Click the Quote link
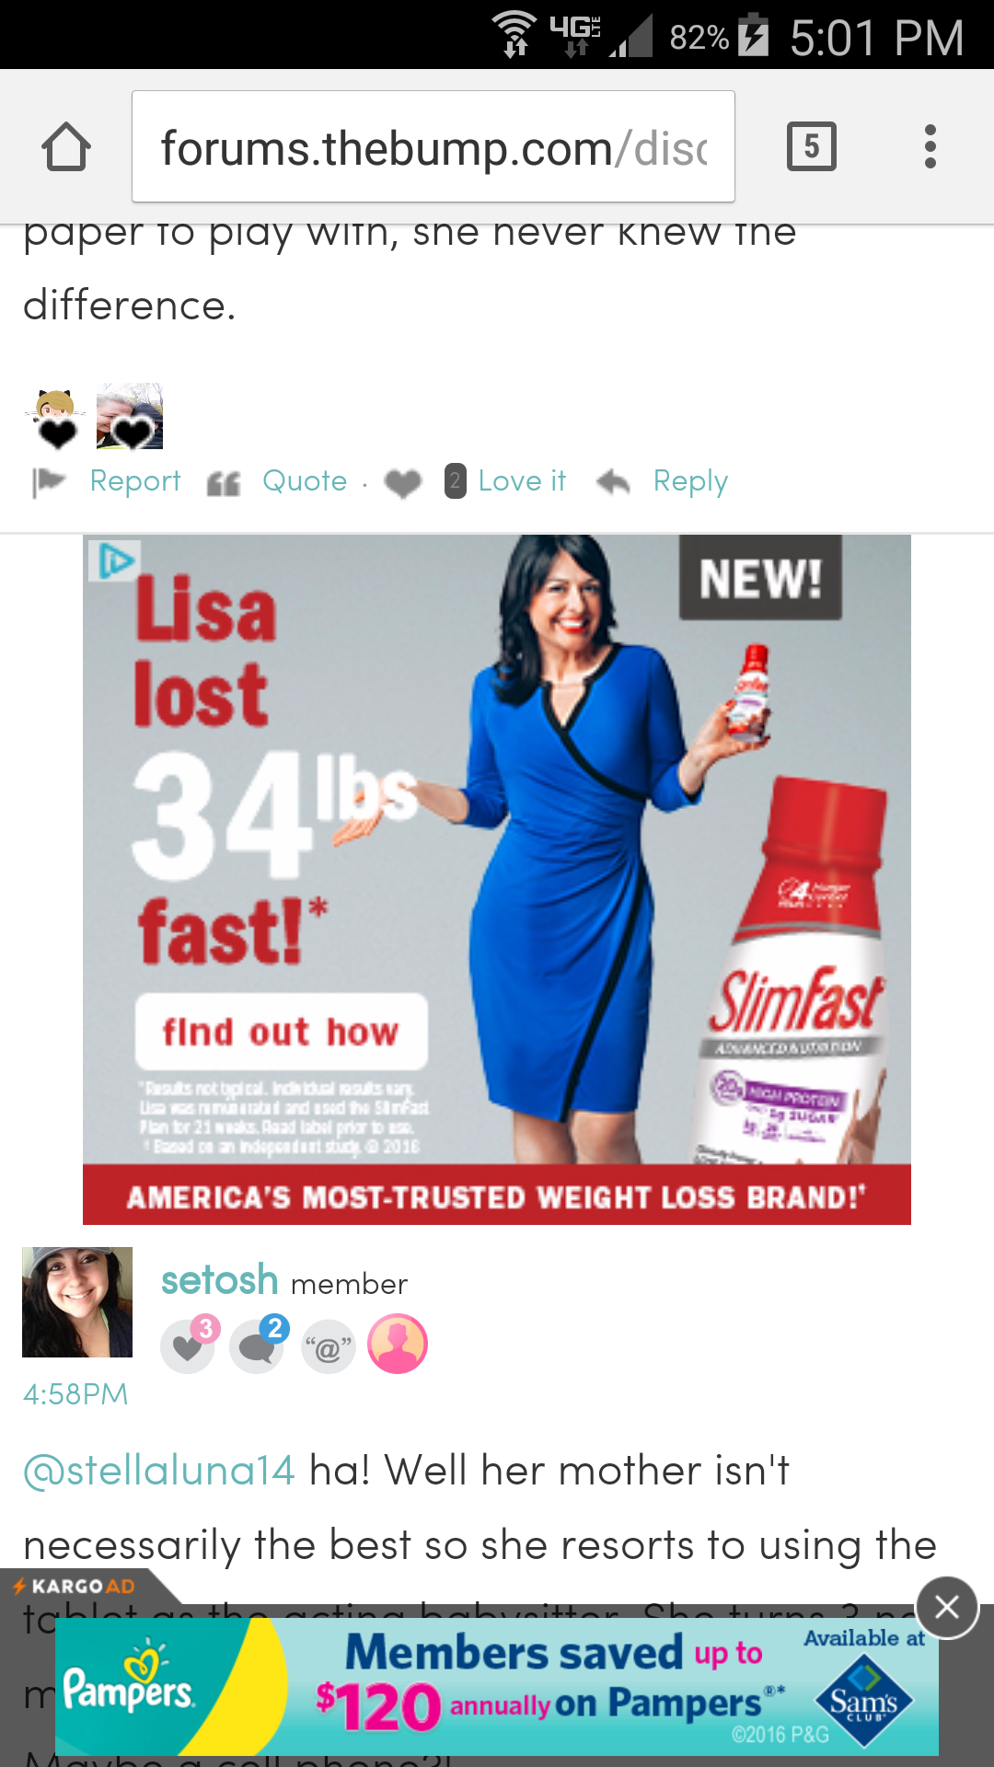The image size is (994, 1767). 305,480
